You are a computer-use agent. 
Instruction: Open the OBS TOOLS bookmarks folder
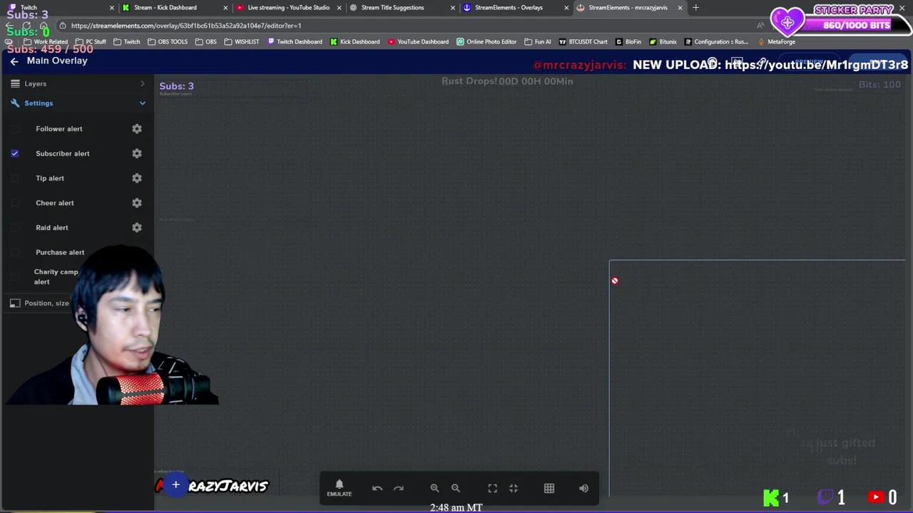coord(168,41)
